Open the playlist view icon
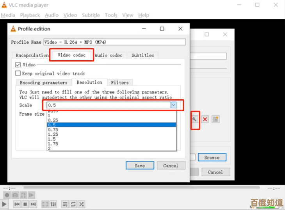 pyautogui.click(x=65, y=204)
